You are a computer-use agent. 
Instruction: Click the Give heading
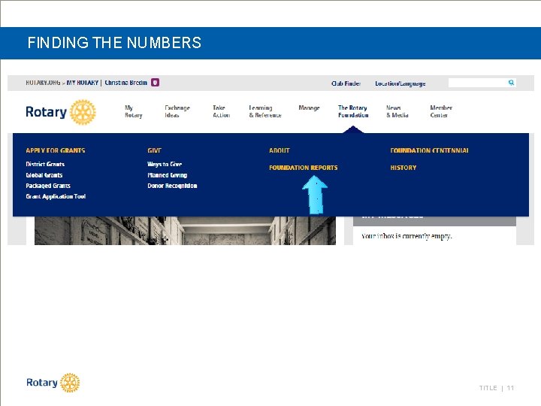(x=154, y=150)
